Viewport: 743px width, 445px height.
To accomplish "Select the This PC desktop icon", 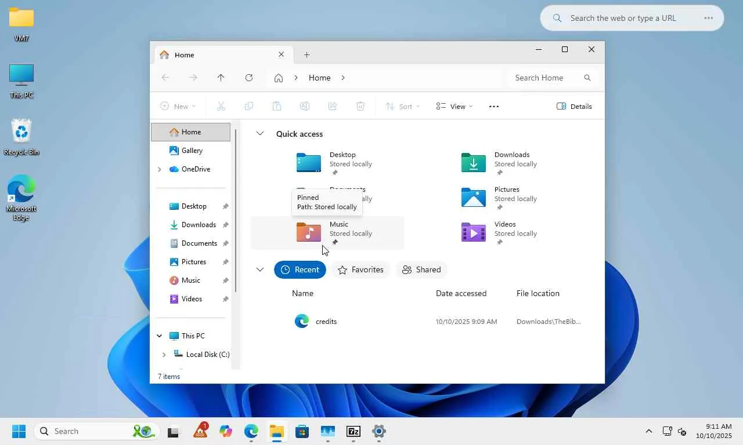I will click(21, 81).
